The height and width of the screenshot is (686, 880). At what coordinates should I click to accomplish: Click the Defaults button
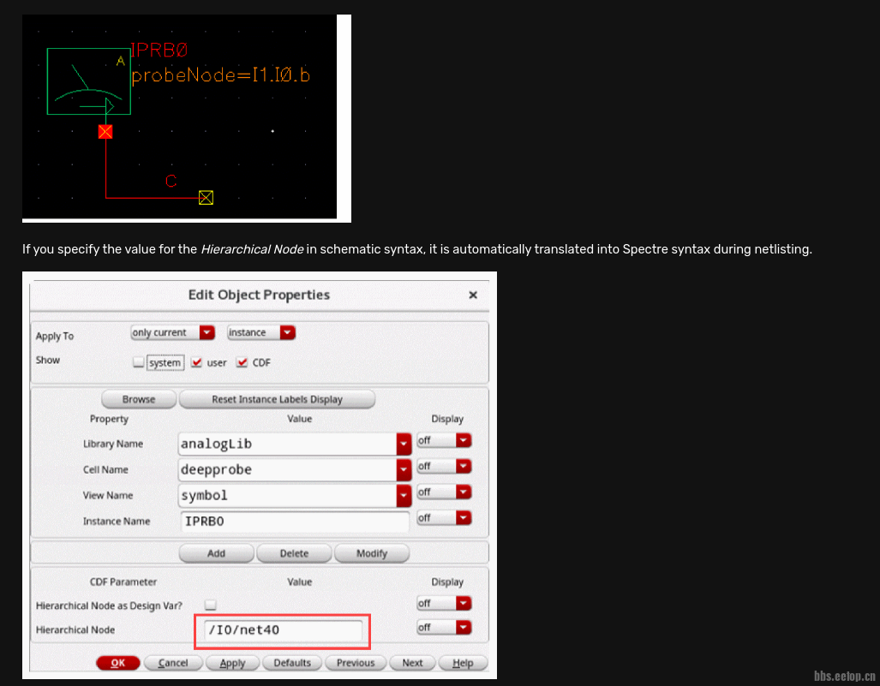(x=292, y=663)
